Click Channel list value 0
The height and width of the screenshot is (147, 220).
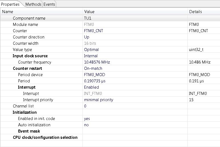134,106
